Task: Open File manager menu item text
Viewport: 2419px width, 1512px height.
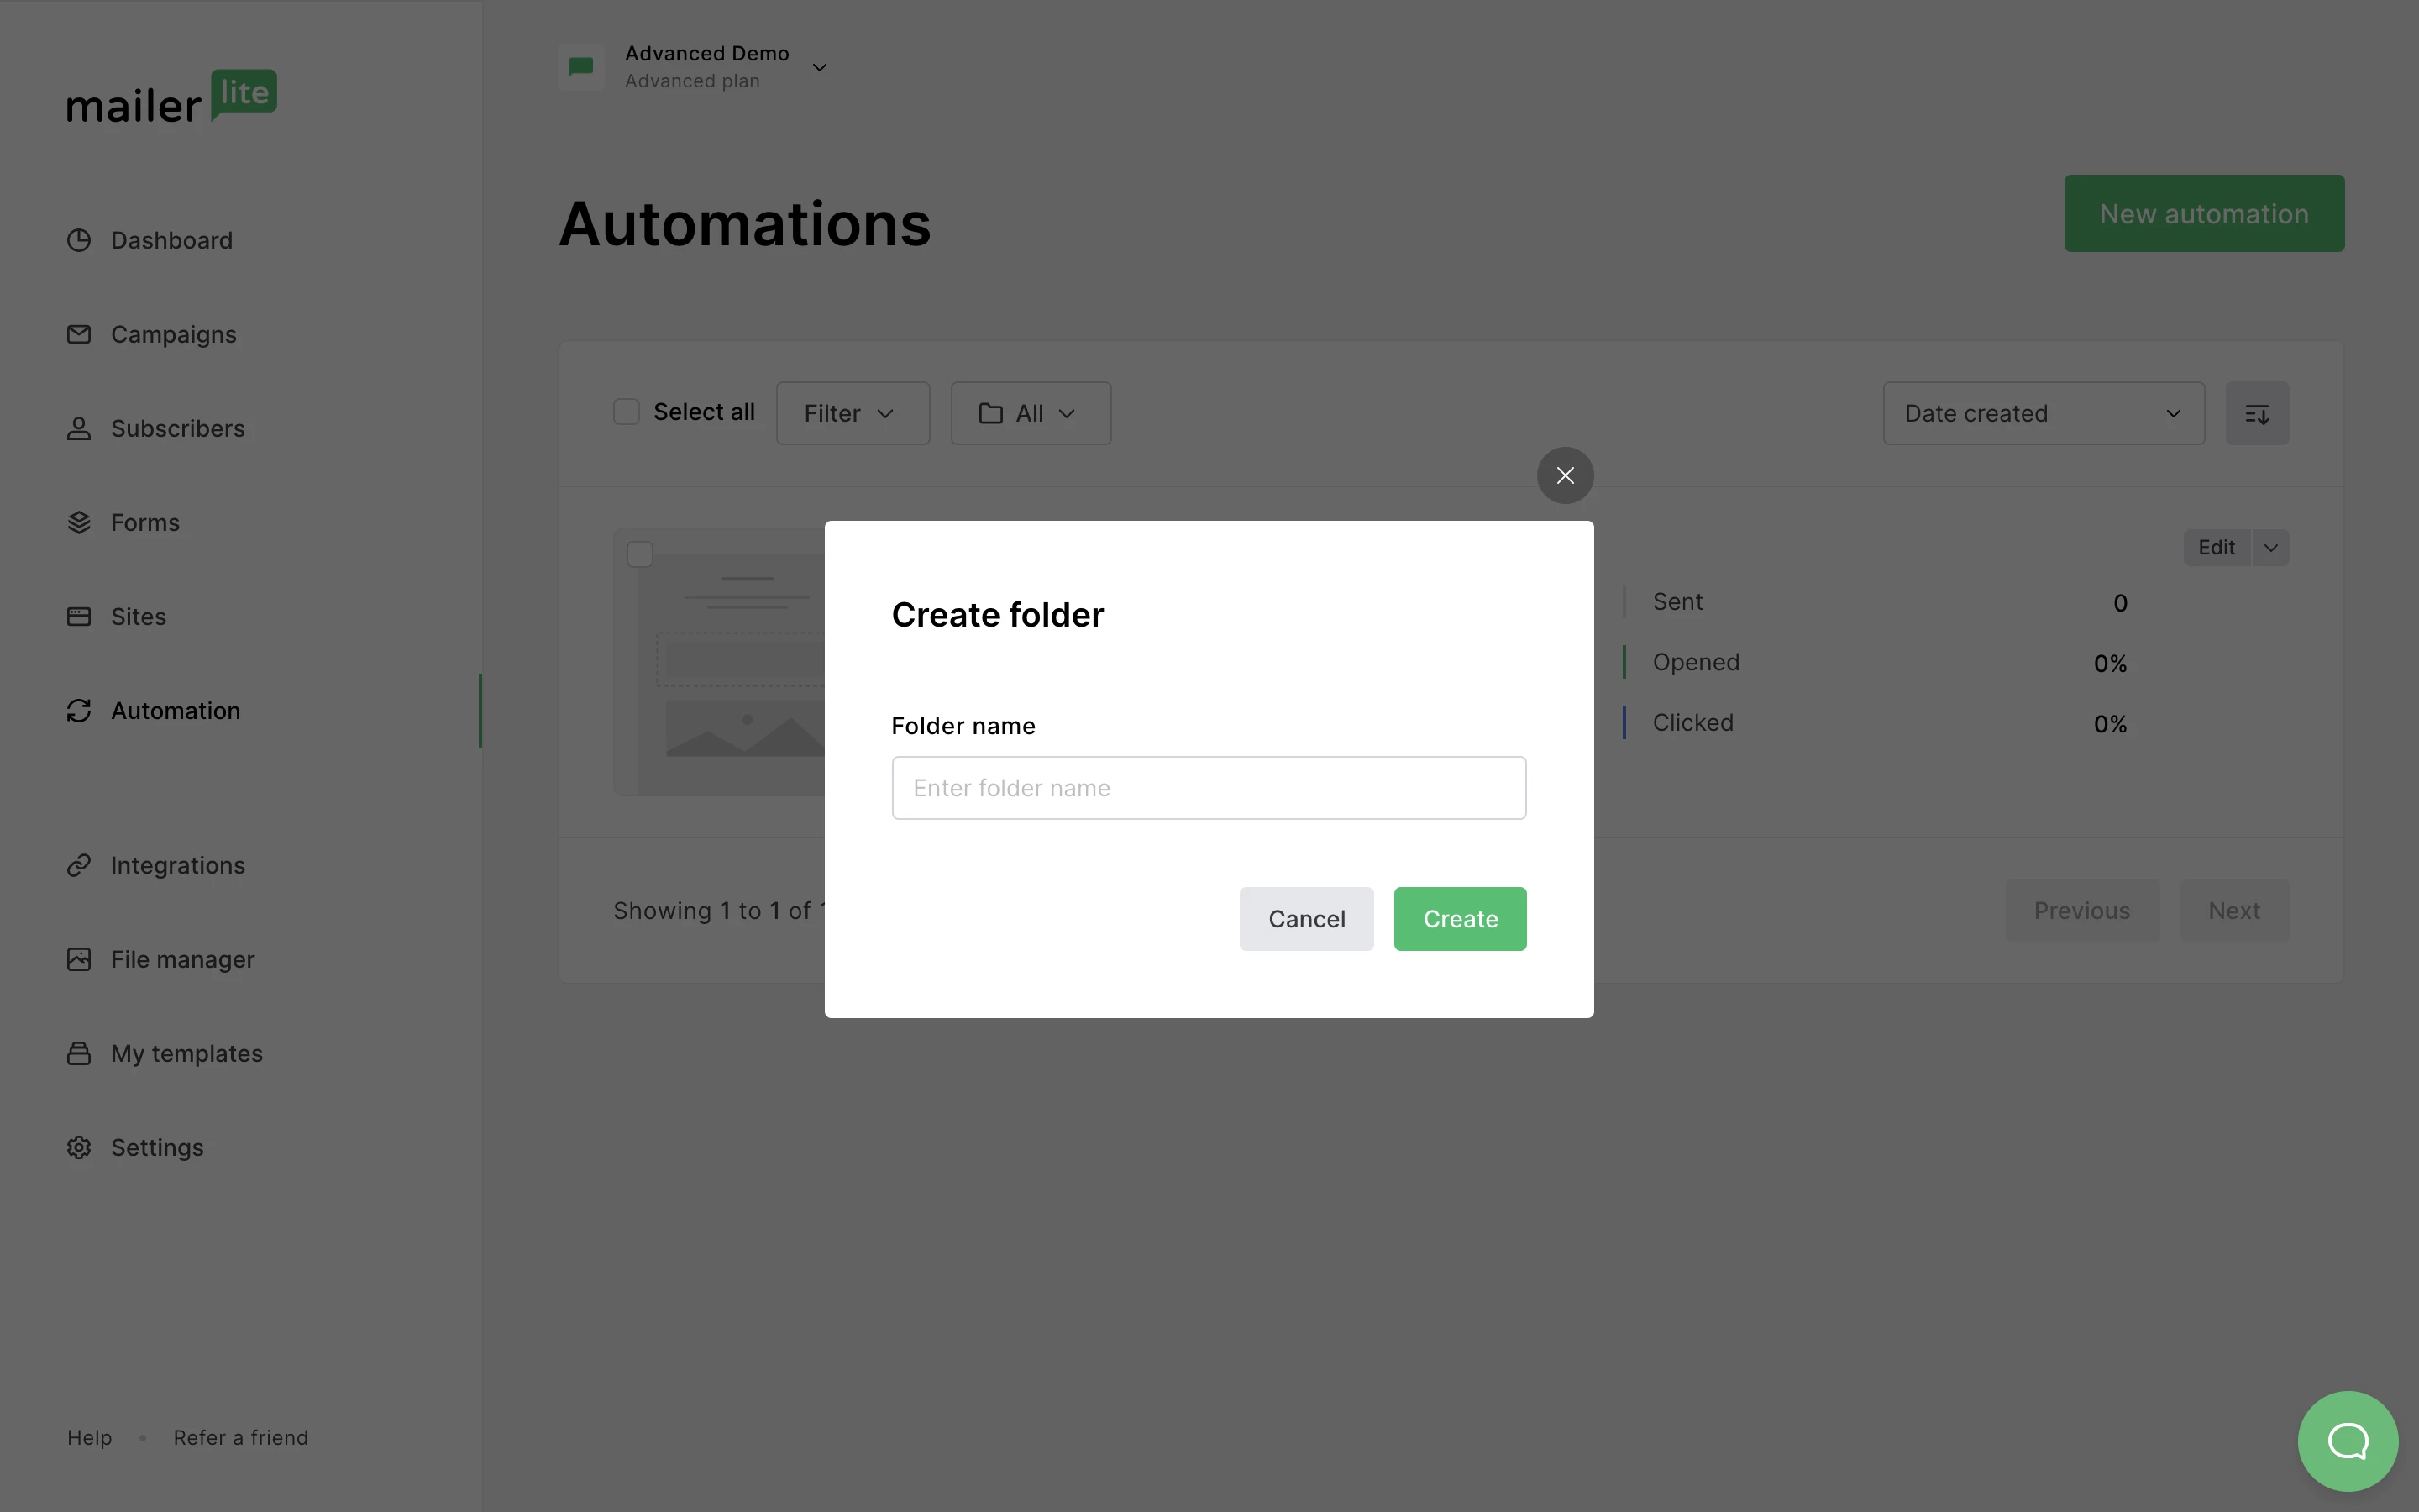Action: [183, 959]
